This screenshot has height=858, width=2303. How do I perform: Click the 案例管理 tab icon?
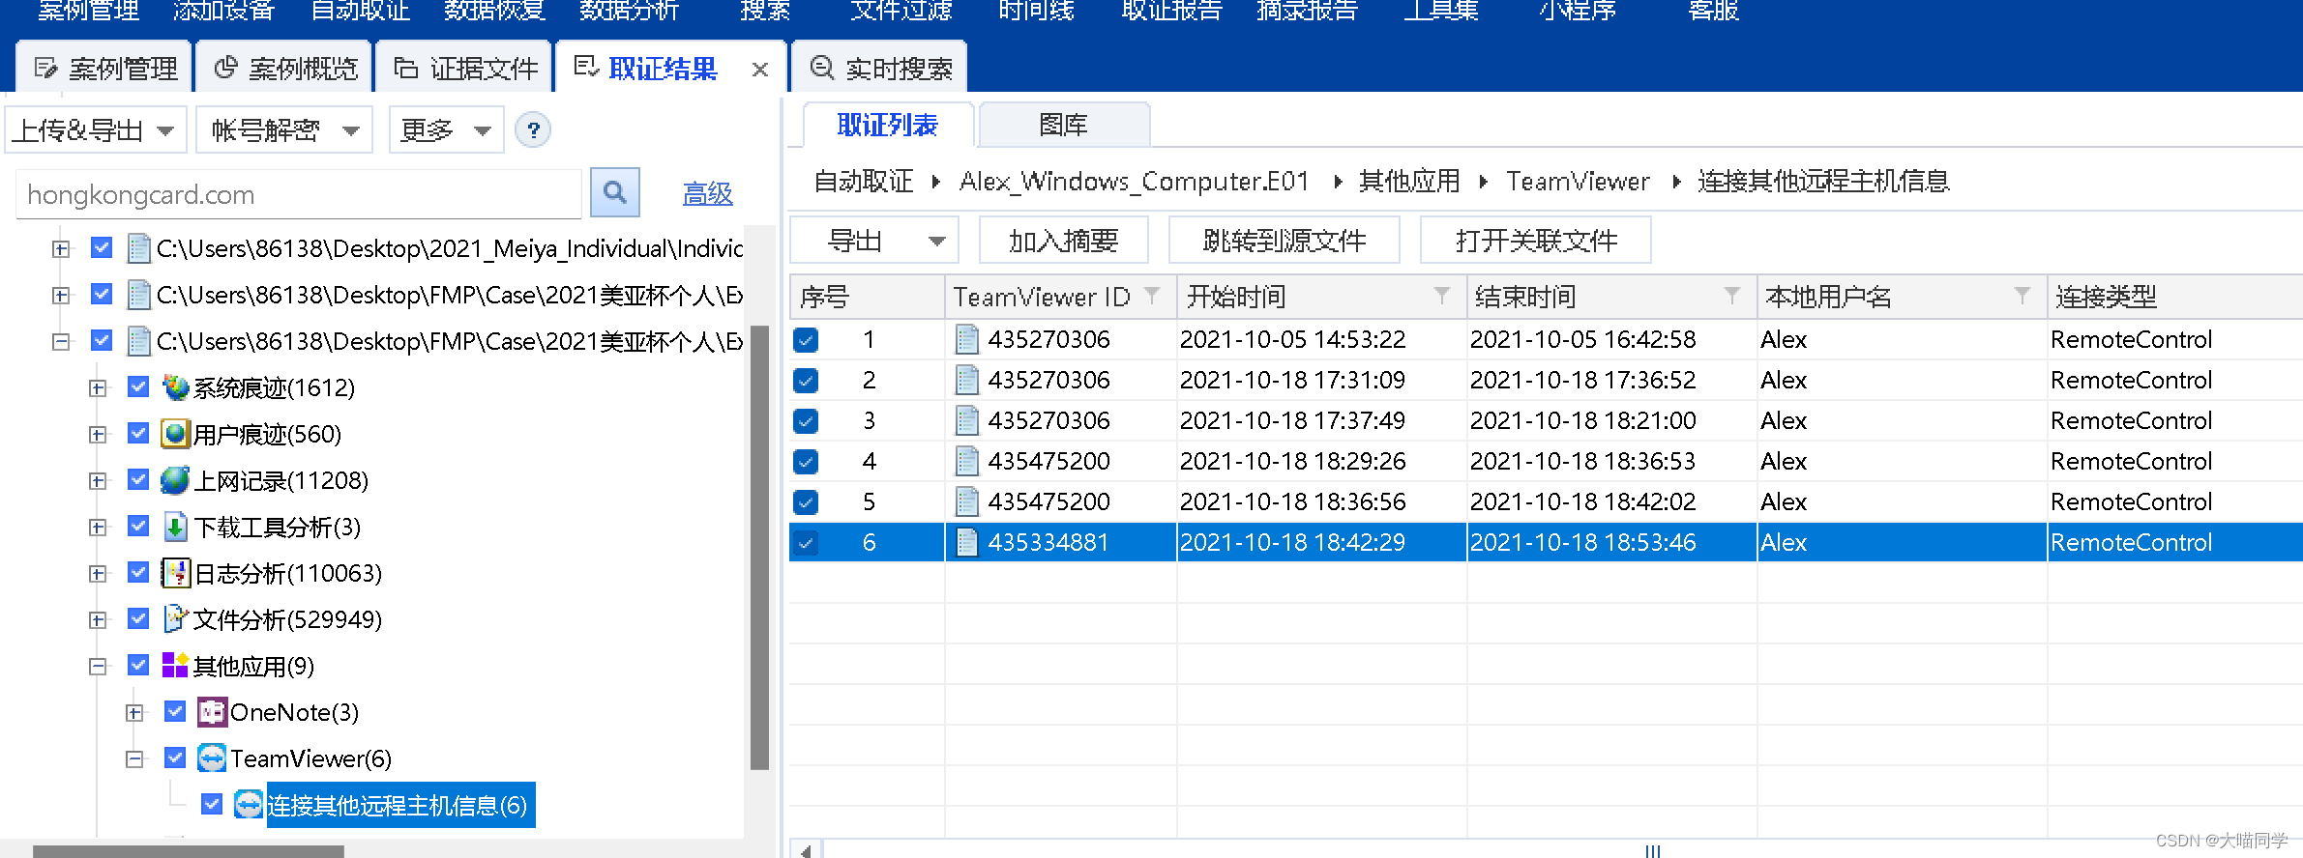(45, 68)
